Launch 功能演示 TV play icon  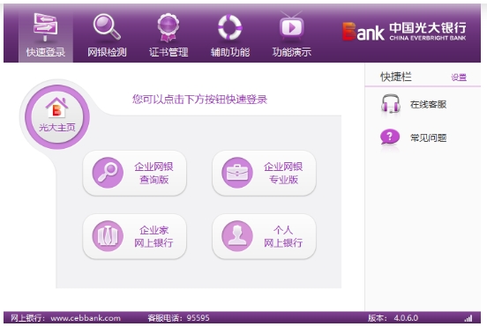pos(291,26)
